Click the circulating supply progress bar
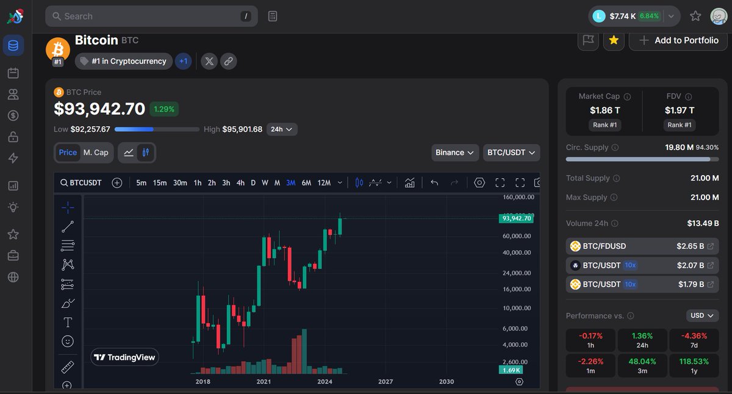The width and height of the screenshot is (732, 394). tap(642, 159)
